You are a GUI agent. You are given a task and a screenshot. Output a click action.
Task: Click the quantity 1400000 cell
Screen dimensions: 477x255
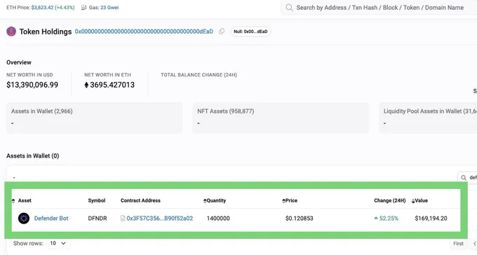(x=218, y=219)
